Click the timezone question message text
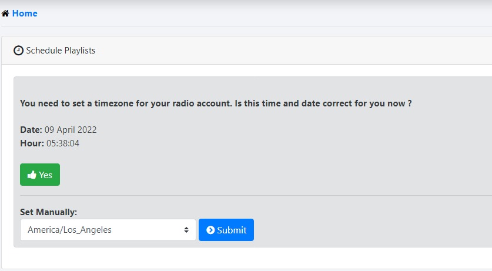Viewport: 492px width, 271px height. pos(215,103)
